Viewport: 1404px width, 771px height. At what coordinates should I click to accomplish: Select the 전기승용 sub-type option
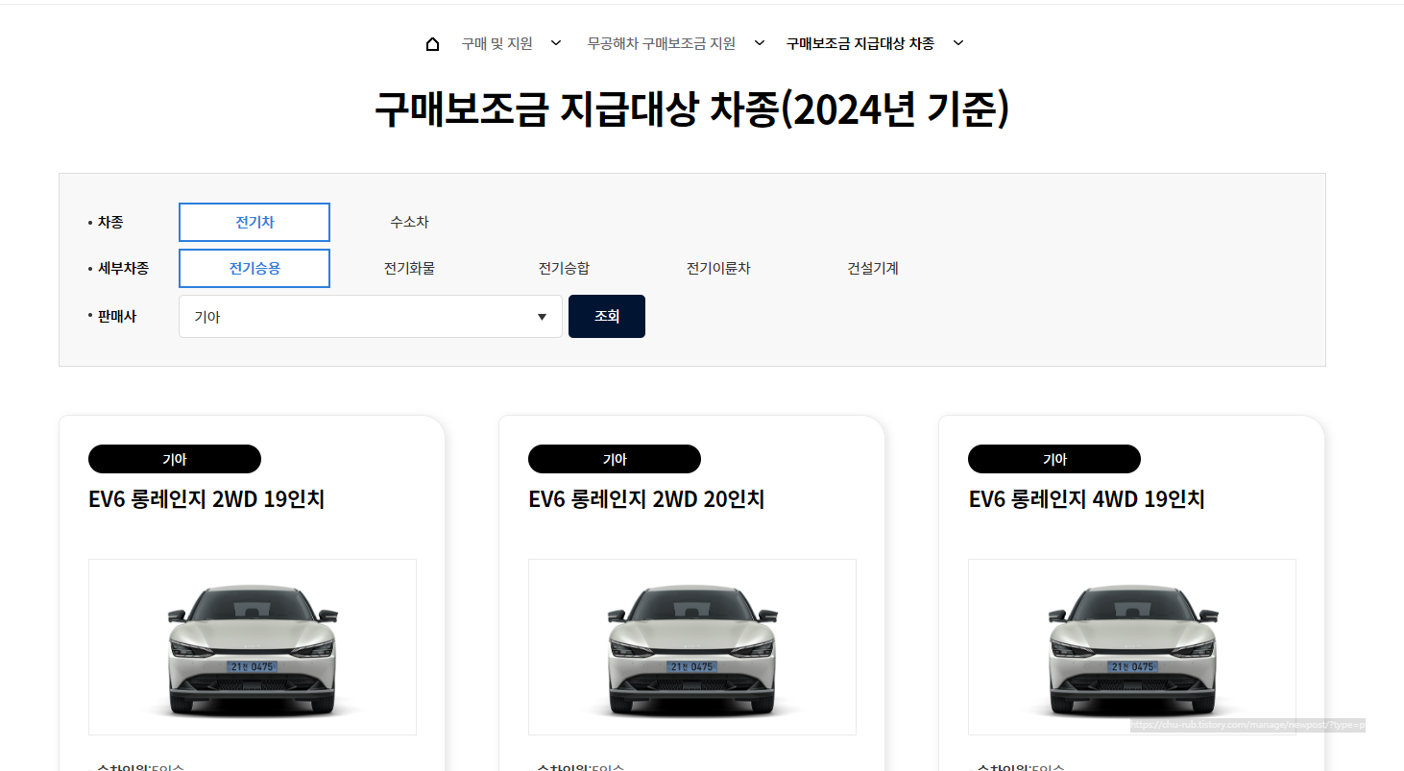pos(254,268)
